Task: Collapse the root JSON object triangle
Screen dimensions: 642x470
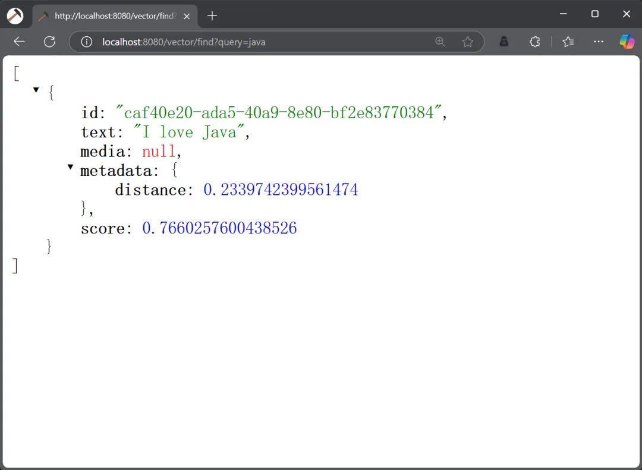Action: coord(36,90)
